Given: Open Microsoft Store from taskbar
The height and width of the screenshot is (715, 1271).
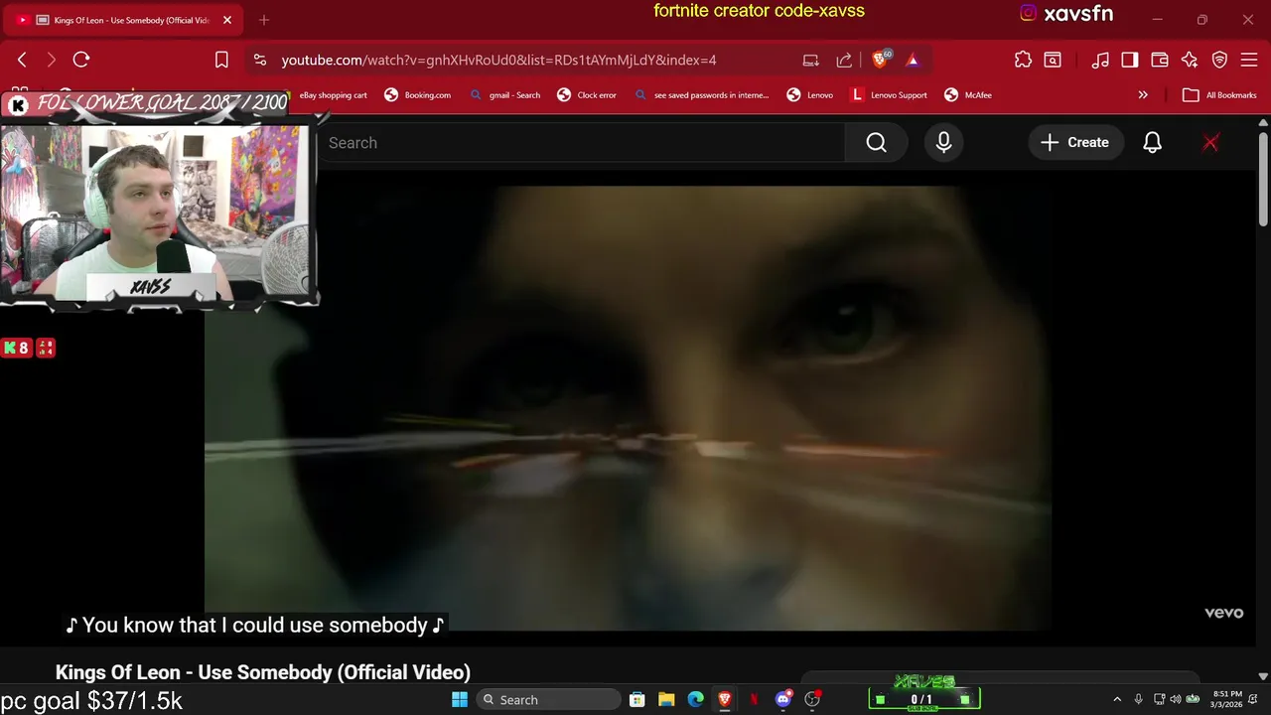Looking at the screenshot, I should click(x=637, y=700).
